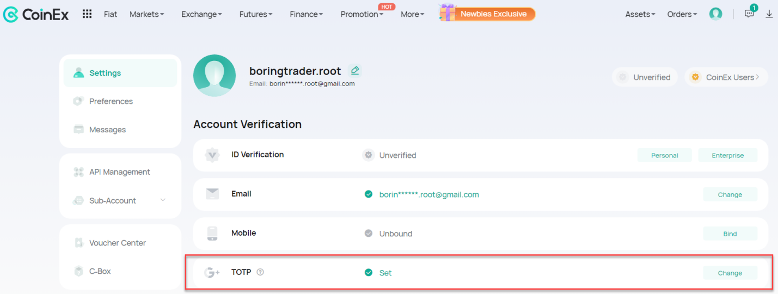
Task: Open the chat messages icon with badge
Action: click(x=750, y=14)
